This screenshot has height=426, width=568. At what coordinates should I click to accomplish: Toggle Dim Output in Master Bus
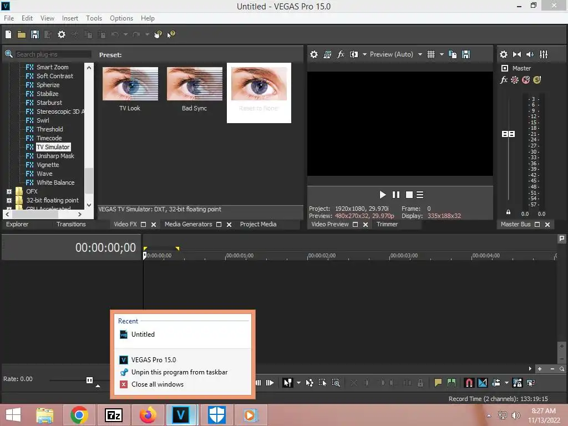(x=530, y=54)
